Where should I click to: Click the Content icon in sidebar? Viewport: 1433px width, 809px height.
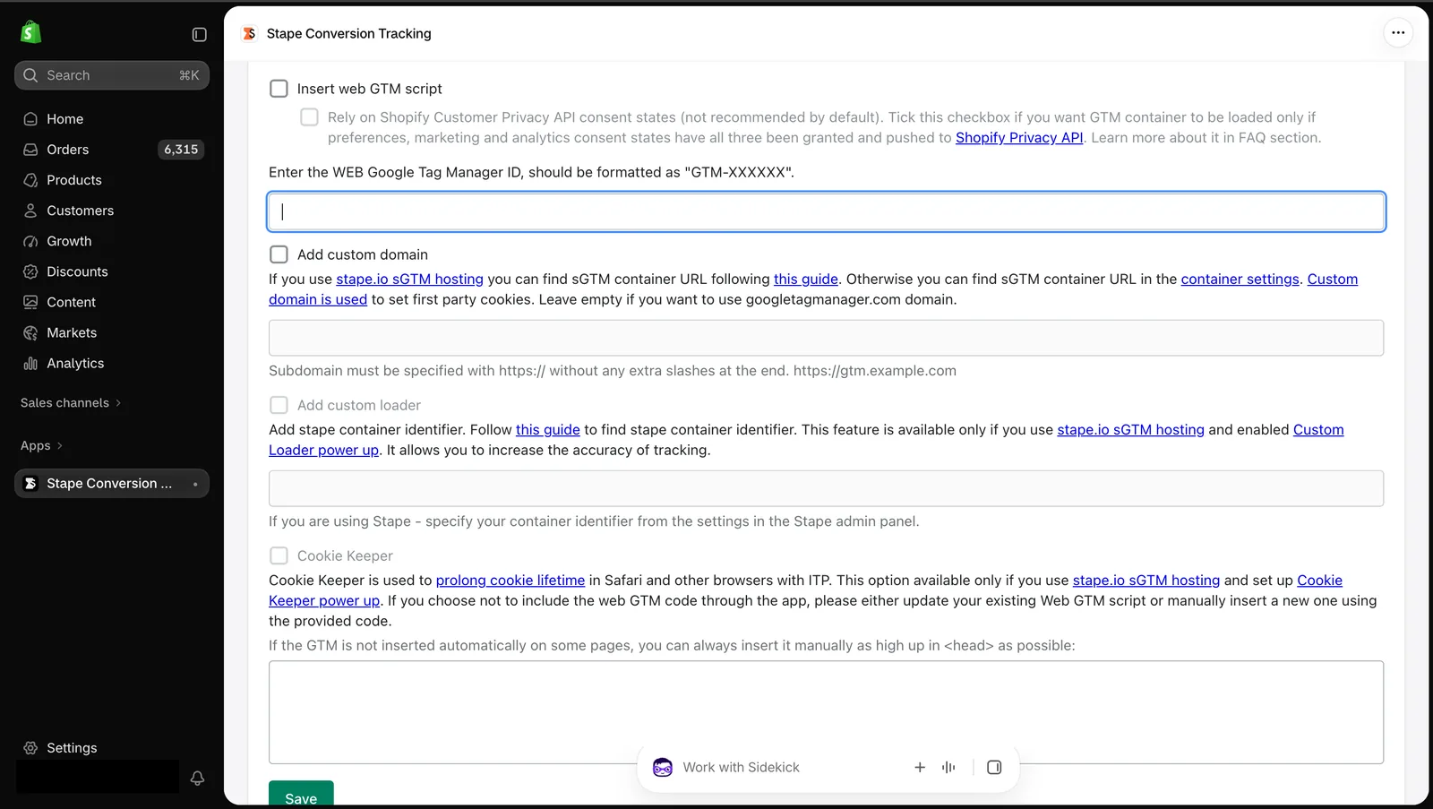point(30,302)
